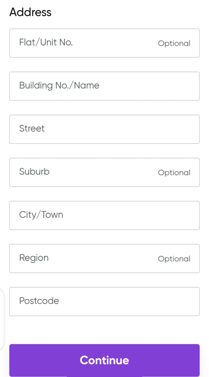
Task: Click into the Suburb field
Action: click(x=104, y=172)
